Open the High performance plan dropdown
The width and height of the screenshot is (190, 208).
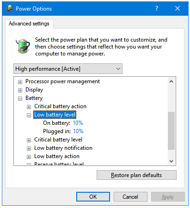(68, 69)
